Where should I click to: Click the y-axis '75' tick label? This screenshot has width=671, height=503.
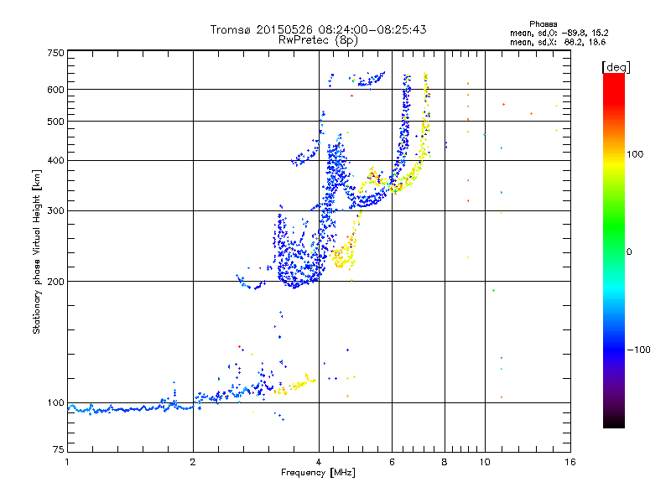pos(59,449)
